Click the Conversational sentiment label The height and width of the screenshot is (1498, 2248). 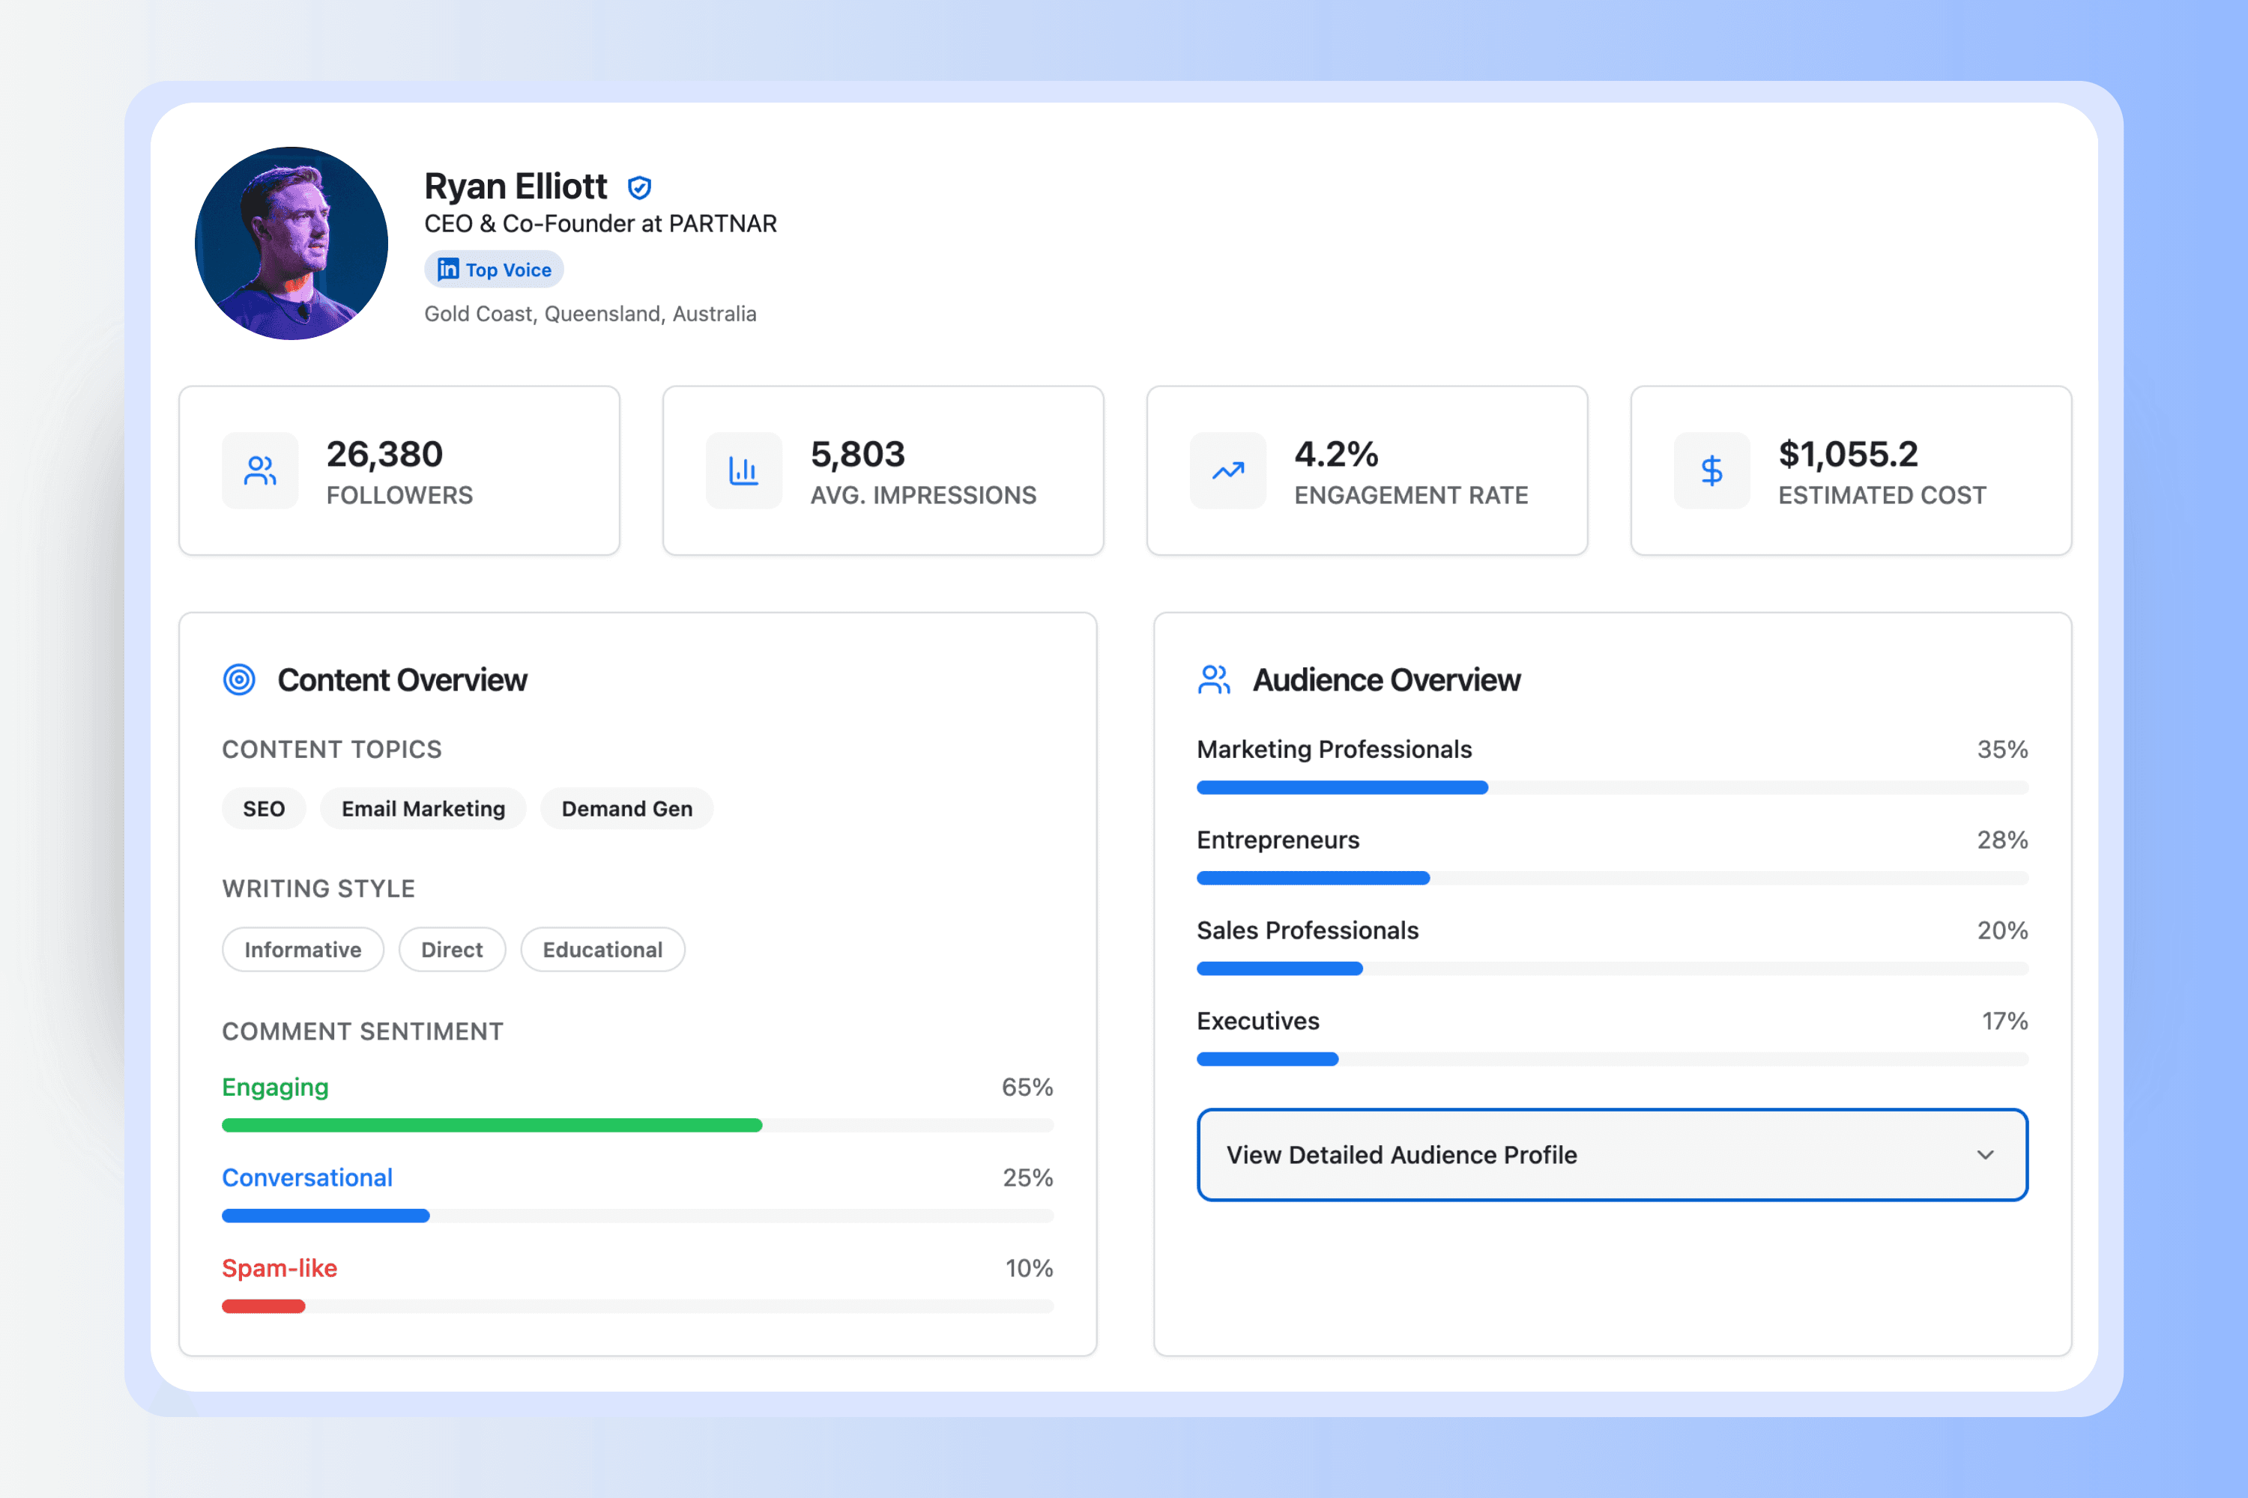(306, 1177)
